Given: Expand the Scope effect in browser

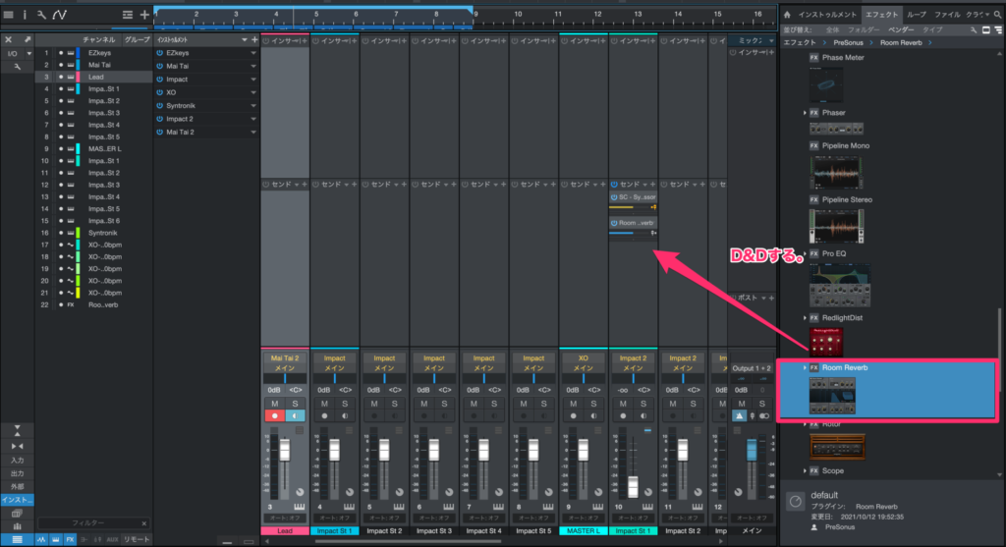Looking at the screenshot, I should (x=806, y=470).
